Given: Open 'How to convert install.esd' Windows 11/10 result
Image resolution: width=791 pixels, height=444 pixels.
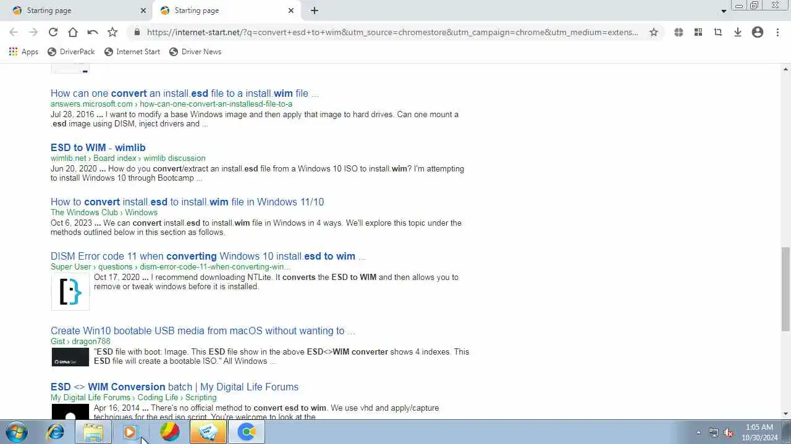Looking at the screenshot, I should [x=187, y=202].
